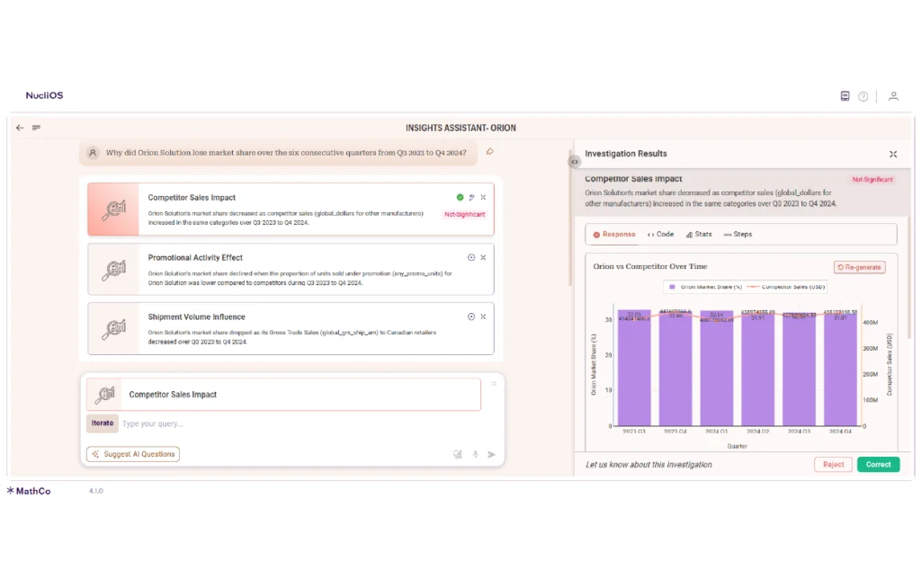The image size is (921, 579).
Task: Close the Investigation Results panel
Action: pyautogui.click(x=893, y=154)
